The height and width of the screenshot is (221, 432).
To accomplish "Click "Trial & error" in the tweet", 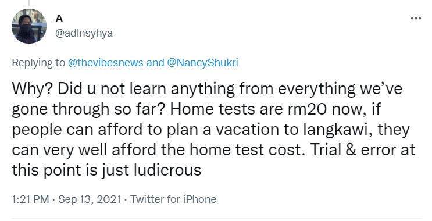I will point(354,149).
